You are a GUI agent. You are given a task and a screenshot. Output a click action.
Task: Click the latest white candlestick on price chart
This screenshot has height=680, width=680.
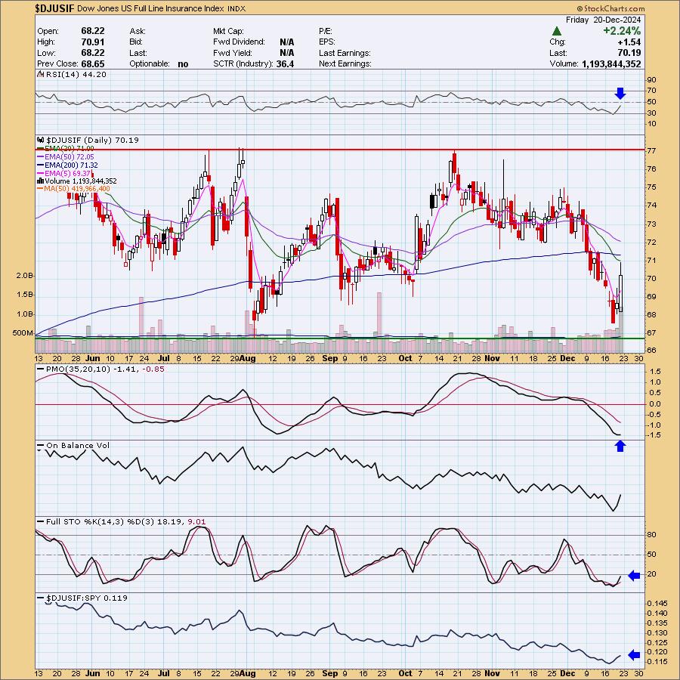[621, 293]
